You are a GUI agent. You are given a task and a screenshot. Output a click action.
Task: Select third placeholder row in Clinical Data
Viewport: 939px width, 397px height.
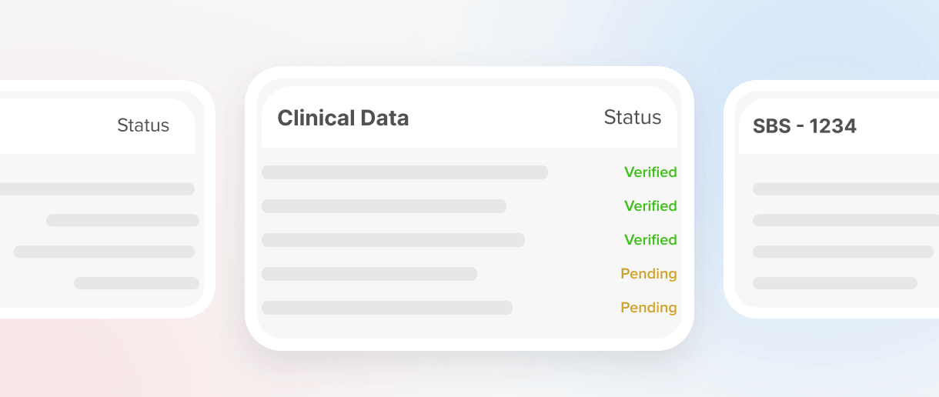coord(393,240)
